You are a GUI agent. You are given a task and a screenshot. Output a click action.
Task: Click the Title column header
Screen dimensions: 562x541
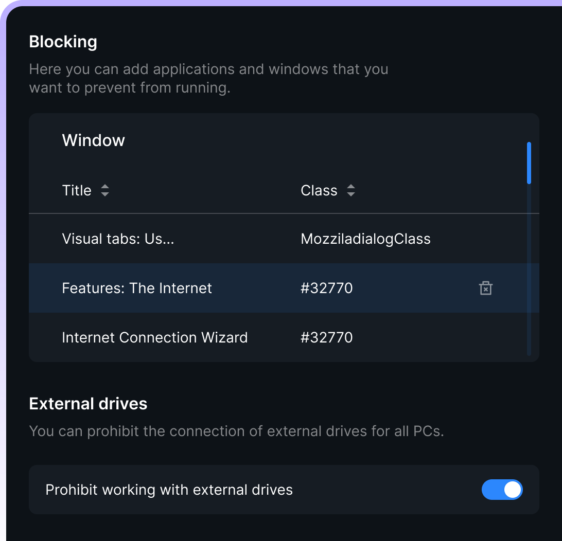[77, 191]
